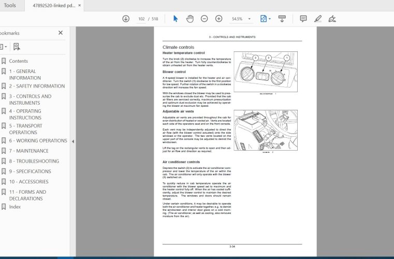
Task: Close the 47892520-linked pdf tab
Action: (80, 5)
